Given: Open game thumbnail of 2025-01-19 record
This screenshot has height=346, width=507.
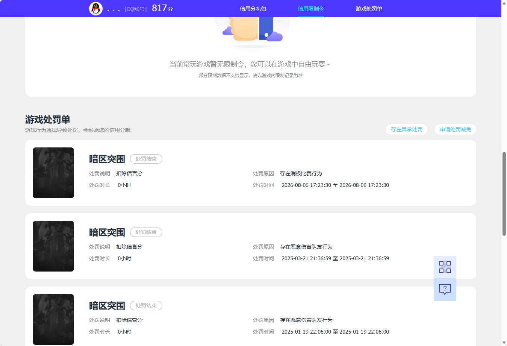Looking at the screenshot, I should (x=53, y=319).
